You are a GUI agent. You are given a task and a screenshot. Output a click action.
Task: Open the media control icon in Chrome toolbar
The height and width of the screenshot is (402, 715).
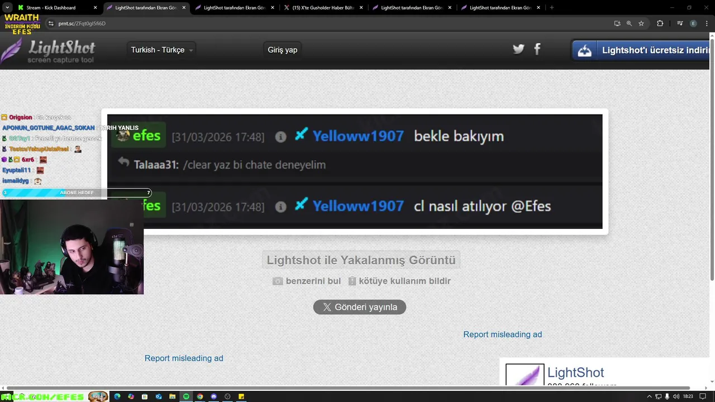coord(680,23)
